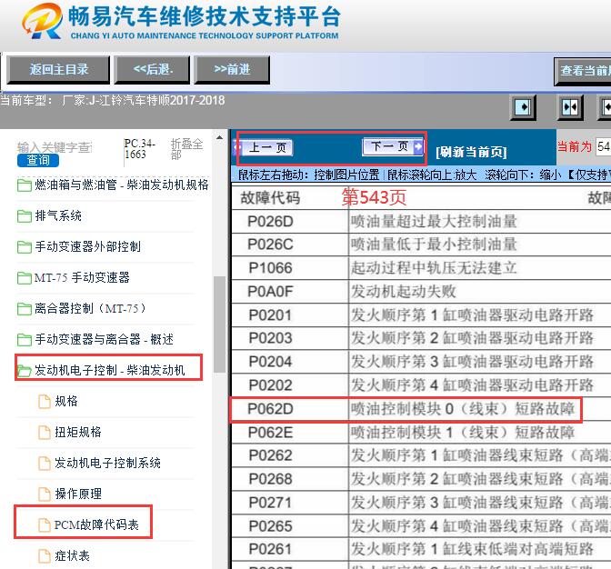
Task: Open the PCM故障代码表 document
Action: [x=96, y=524]
